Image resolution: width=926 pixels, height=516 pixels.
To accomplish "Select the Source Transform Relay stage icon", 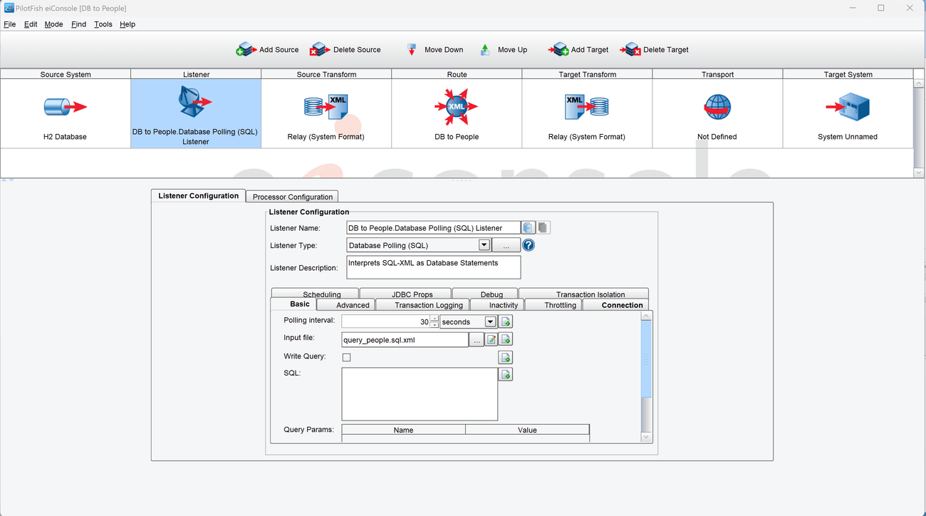I will (326, 107).
